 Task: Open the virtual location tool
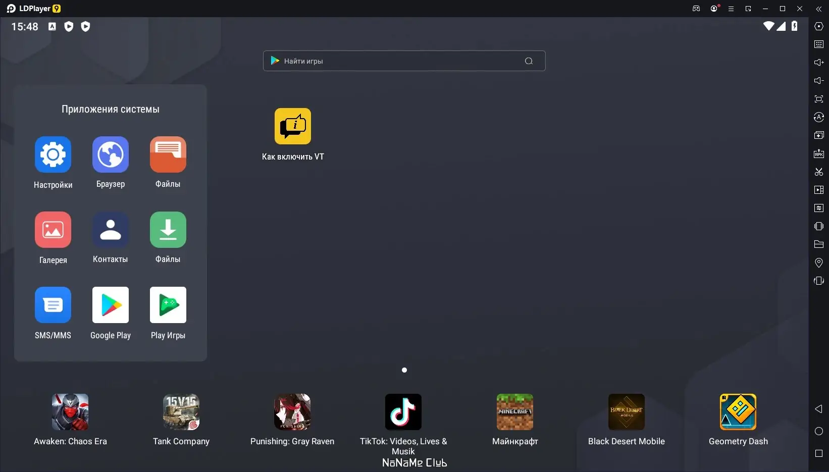819,263
